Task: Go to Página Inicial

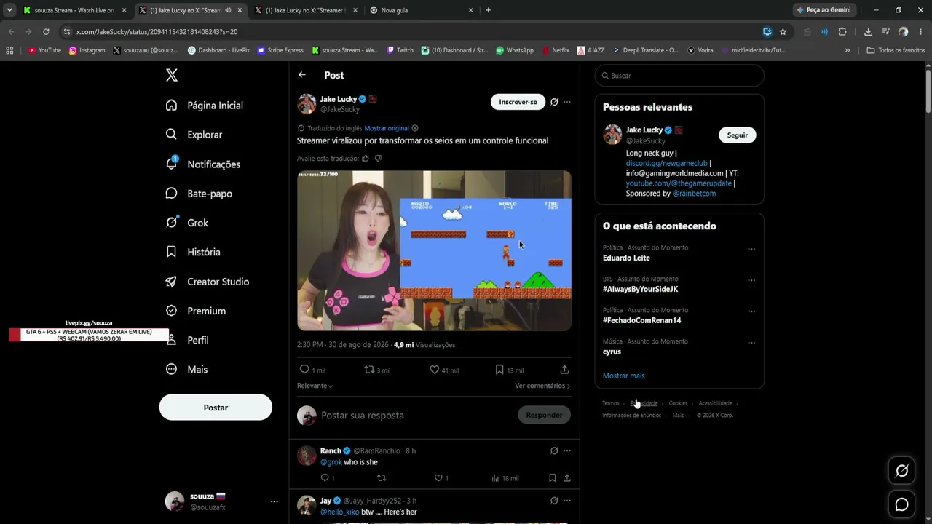Action: 205,106
